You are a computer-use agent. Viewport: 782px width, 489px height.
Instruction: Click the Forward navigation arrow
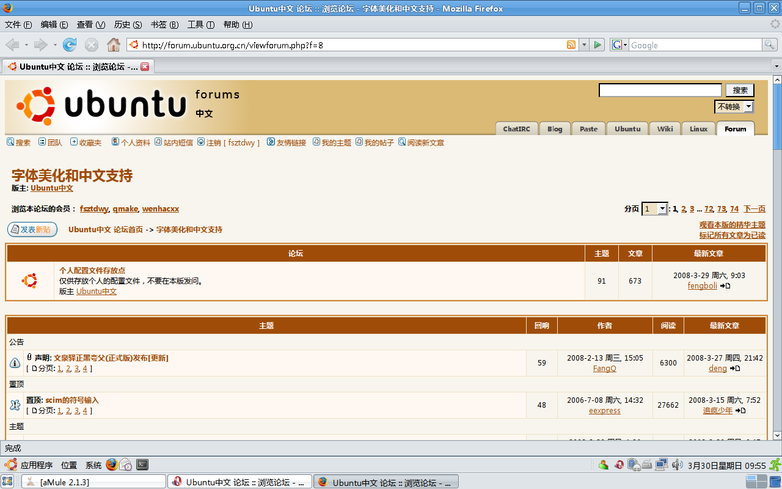40,45
